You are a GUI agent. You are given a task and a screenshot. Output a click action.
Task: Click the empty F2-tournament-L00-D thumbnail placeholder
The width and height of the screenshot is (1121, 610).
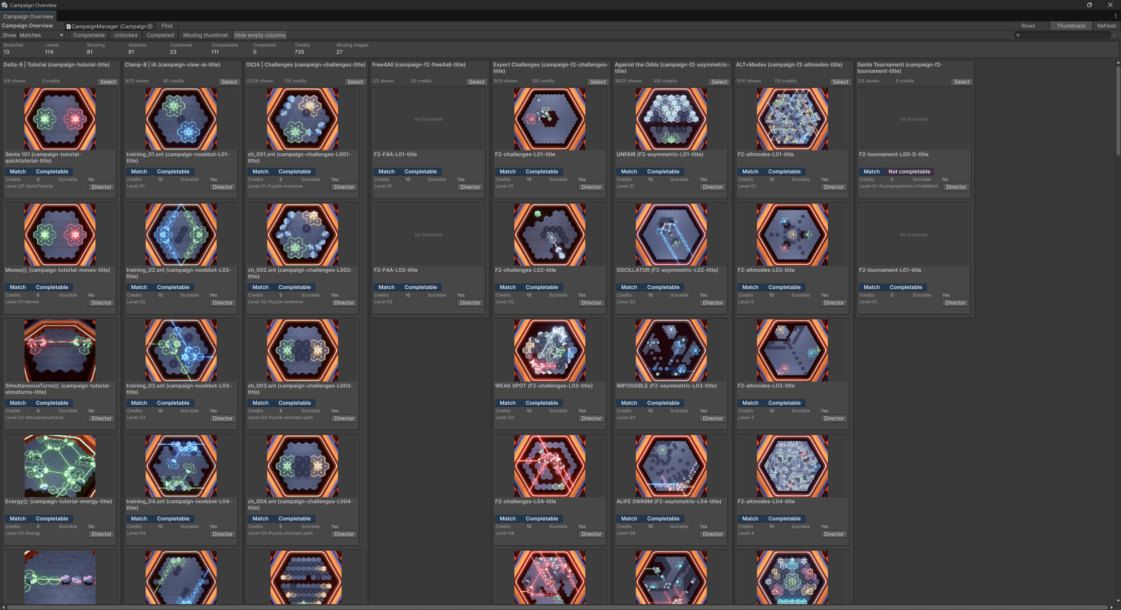[x=914, y=119]
